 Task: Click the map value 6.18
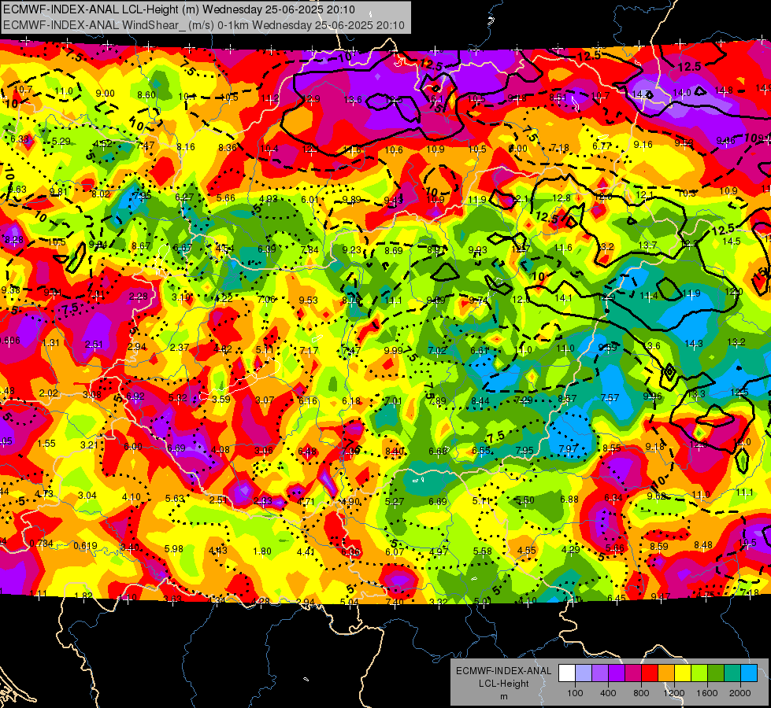pyautogui.click(x=351, y=401)
